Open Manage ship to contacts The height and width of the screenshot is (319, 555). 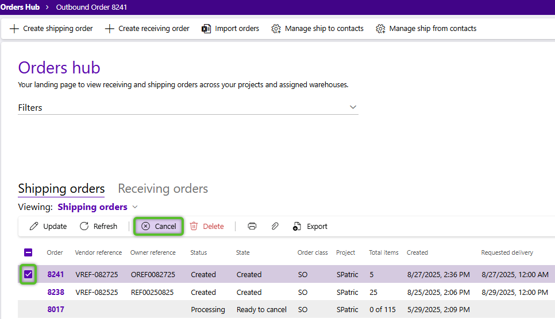pos(317,28)
